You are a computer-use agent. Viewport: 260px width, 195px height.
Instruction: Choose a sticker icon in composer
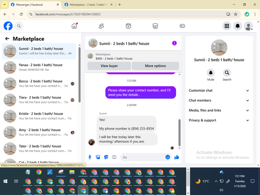click(x=106, y=157)
